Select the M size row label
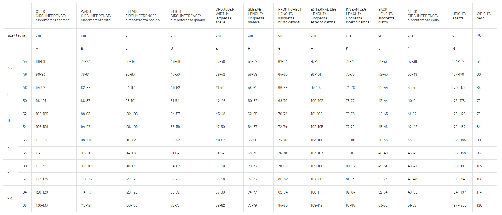 9,120
